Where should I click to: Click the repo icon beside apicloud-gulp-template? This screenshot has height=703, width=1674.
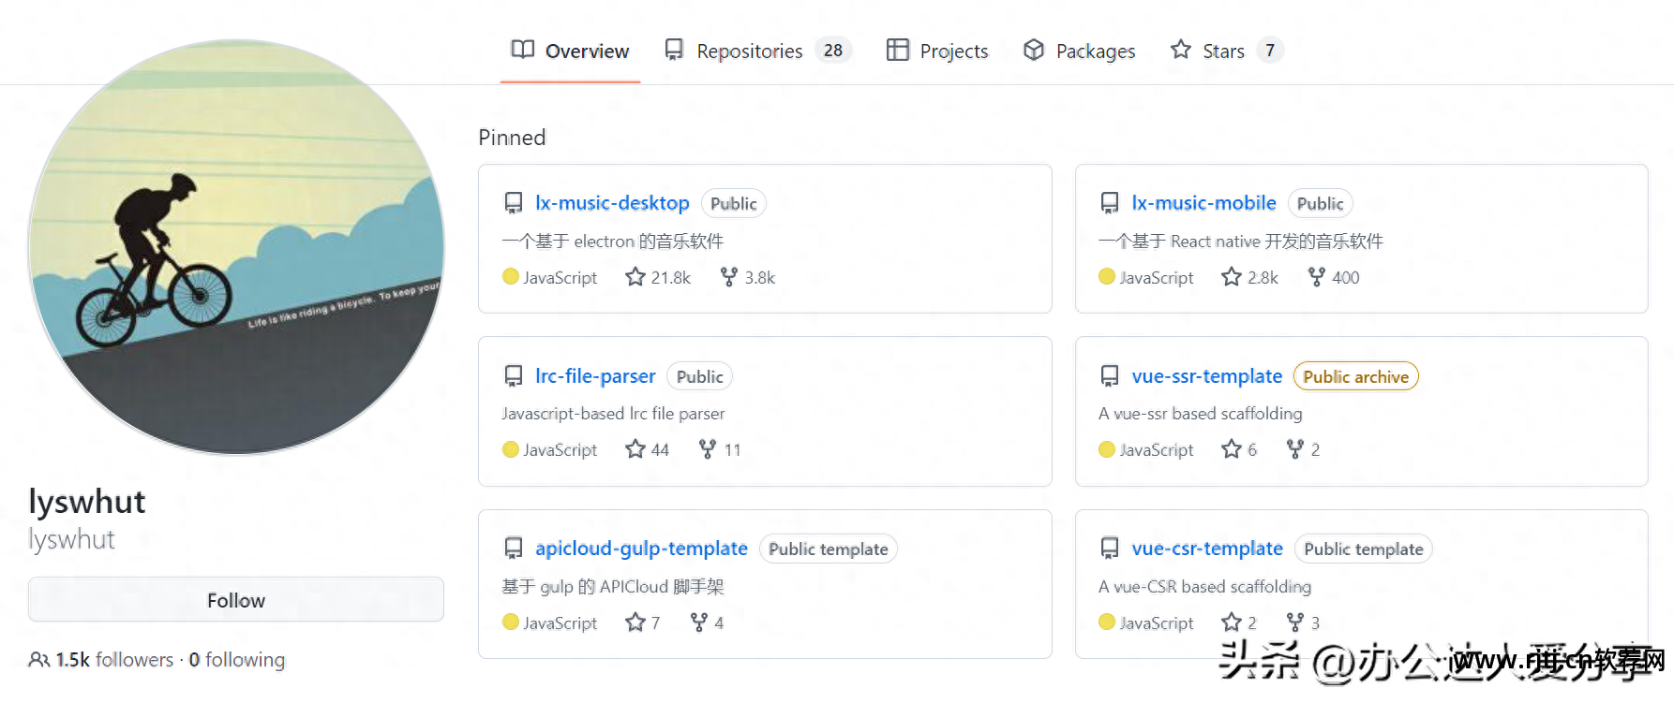click(x=514, y=549)
